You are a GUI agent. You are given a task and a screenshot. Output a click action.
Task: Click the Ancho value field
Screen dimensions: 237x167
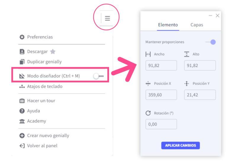[161, 66]
